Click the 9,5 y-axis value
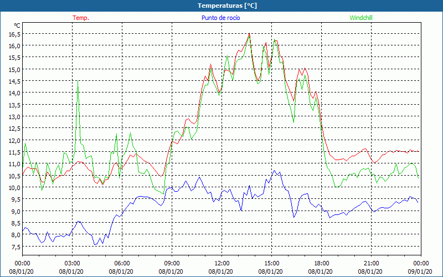This screenshot has width=443, height=277. click(16, 199)
